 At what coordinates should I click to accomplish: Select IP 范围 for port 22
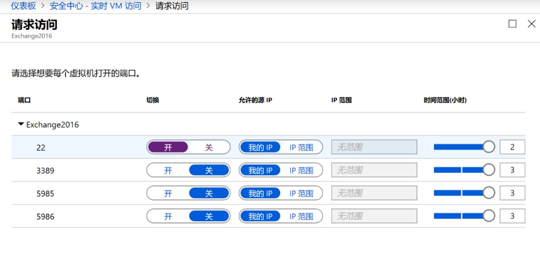click(301, 147)
